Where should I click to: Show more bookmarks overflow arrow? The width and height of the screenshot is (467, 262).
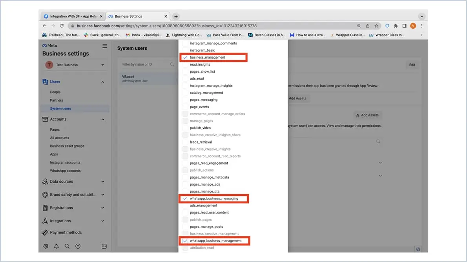coord(421,35)
